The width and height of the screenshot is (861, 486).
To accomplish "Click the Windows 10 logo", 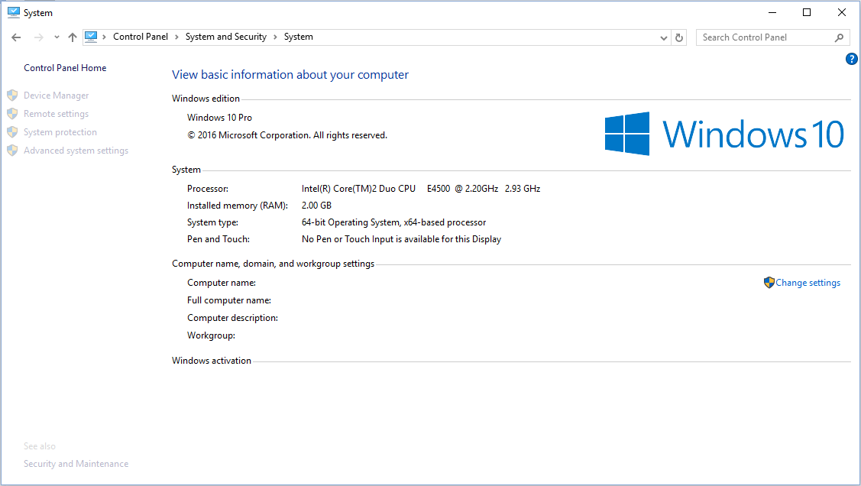I will 724,134.
